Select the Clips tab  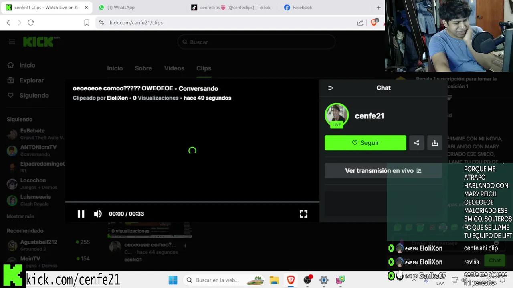[204, 68]
